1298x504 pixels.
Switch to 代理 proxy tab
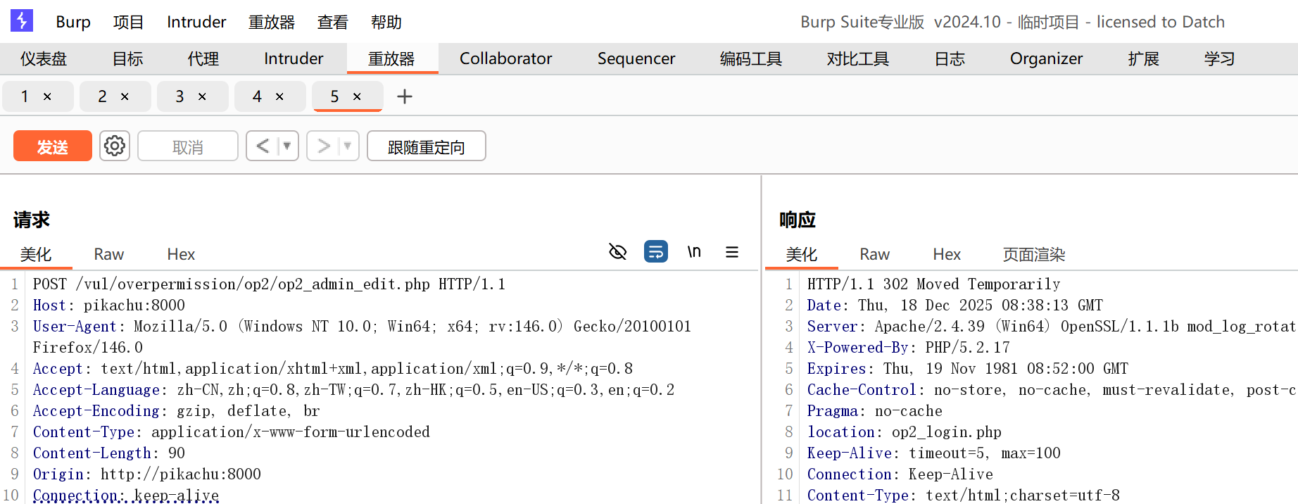(203, 58)
